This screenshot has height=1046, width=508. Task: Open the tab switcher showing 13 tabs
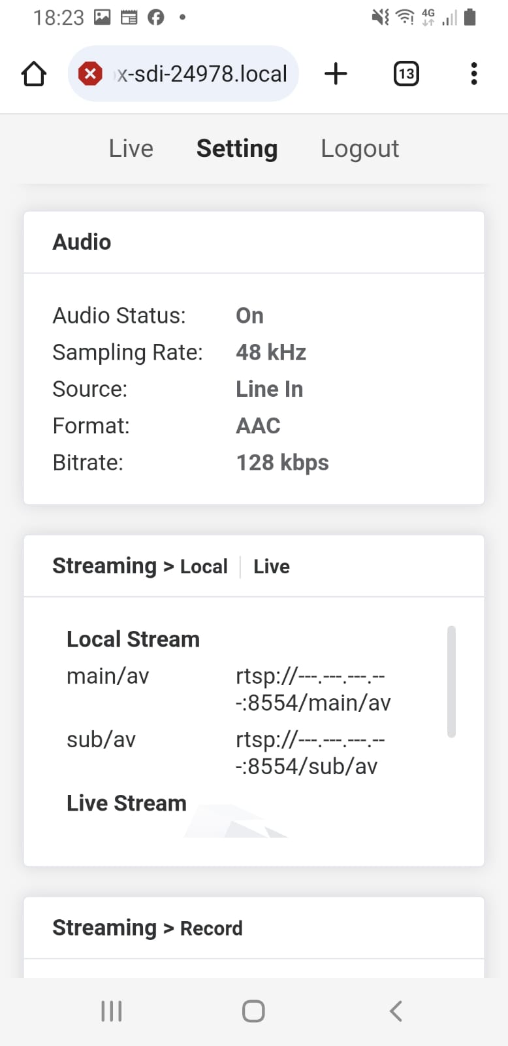(x=406, y=74)
